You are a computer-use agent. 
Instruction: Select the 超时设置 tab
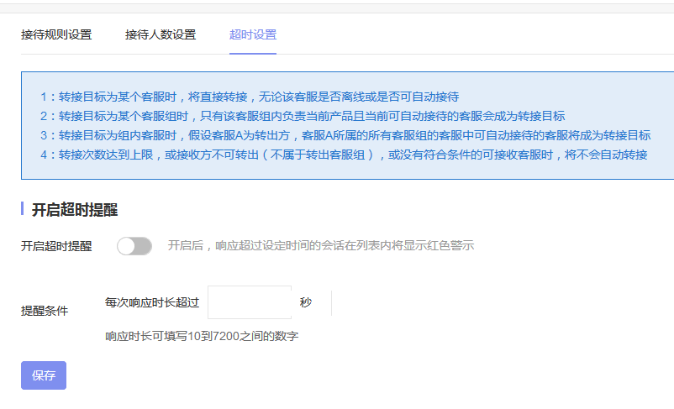[x=253, y=34]
